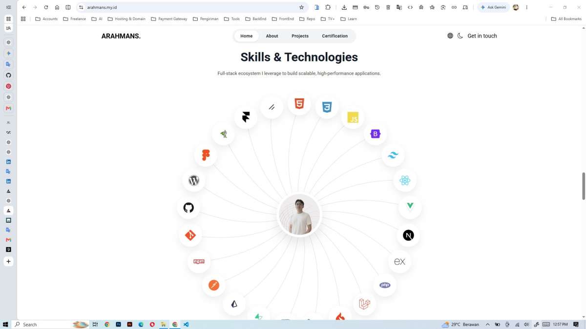Click the ARAHMANS. site logo
This screenshot has width=586, height=329.
point(121,36)
